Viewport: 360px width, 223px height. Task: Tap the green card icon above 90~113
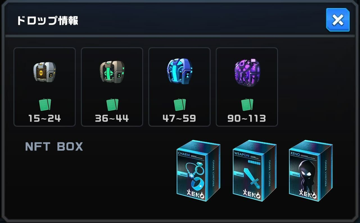pos(247,105)
